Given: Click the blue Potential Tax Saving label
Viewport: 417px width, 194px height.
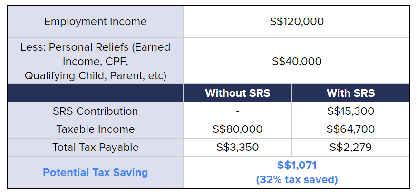Looking at the screenshot, I should point(95,172).
